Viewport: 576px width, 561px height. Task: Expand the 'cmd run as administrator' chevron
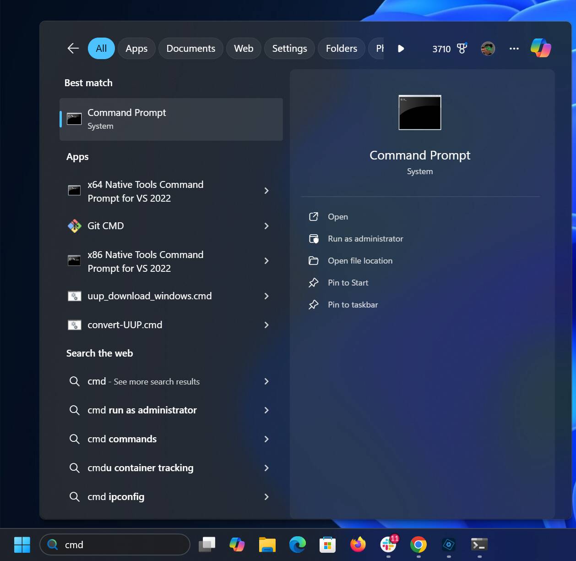click(266, 410)
